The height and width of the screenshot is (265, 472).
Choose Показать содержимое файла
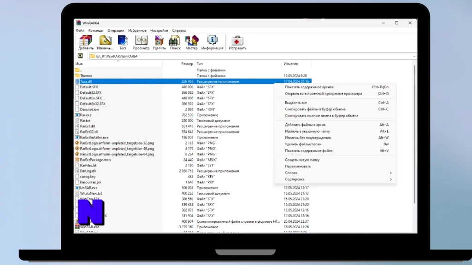[x=335, y=151]
